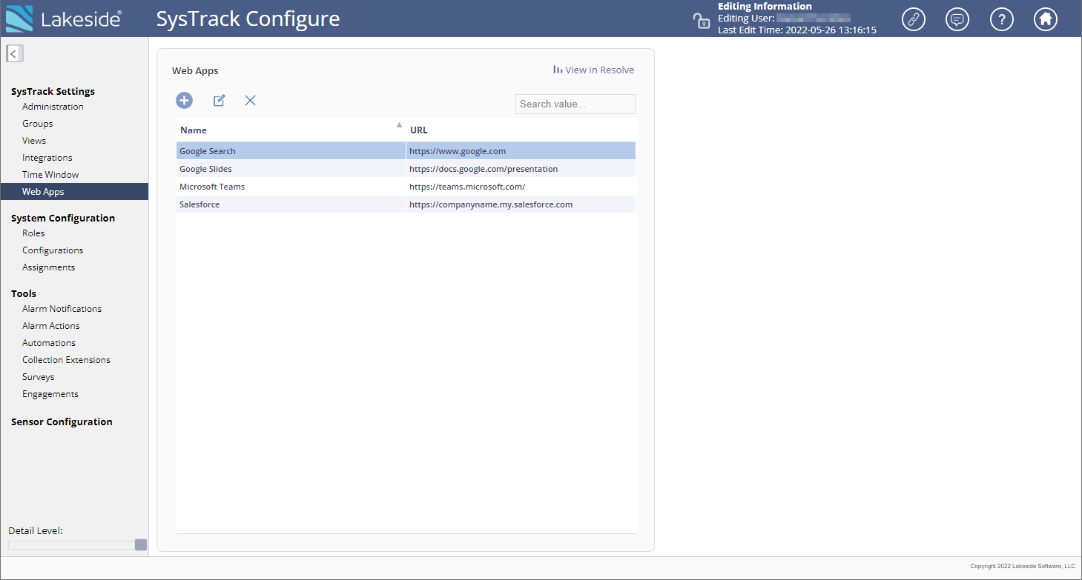Image resolution: width=1082 pixels, height=580 pixels.
Task: Click the Tools section heading
Action: 24,294
